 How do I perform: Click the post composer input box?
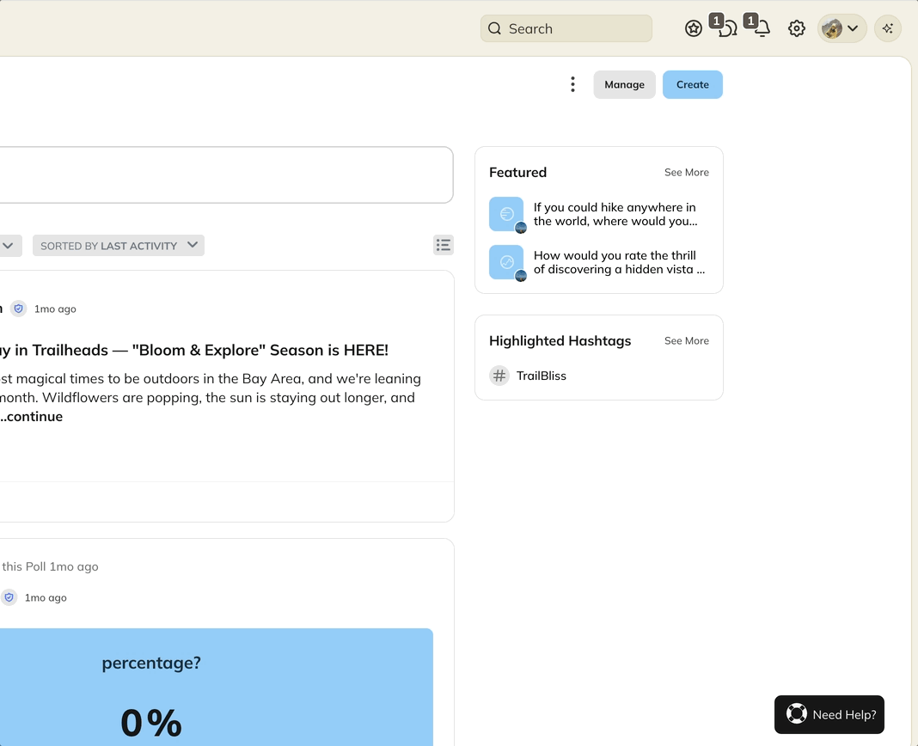tap(226, 175)
